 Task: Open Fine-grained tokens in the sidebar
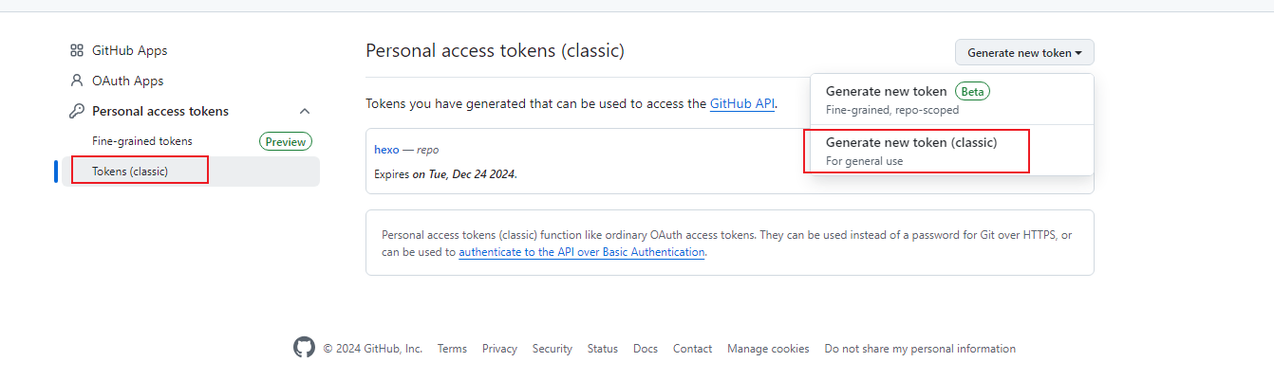[x=142, y=141]
